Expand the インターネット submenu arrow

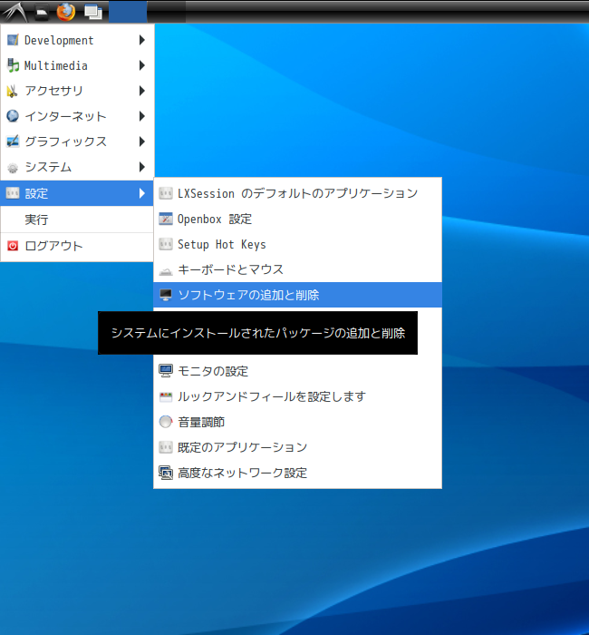tap(142, 116)
